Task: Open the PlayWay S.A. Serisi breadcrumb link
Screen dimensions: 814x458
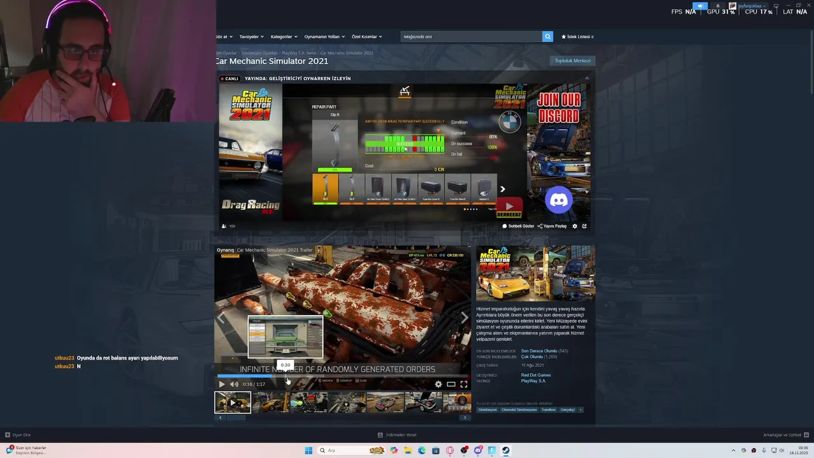Action: click(x=299, y=53)
